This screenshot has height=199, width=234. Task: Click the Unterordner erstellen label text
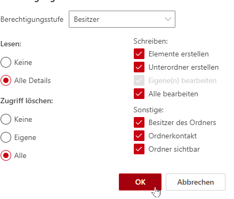point(183,67)
